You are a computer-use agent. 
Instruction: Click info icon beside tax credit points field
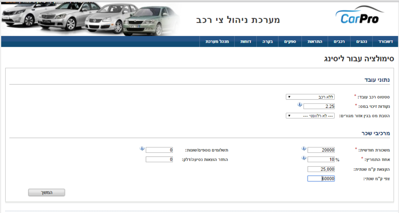[299, 105]
